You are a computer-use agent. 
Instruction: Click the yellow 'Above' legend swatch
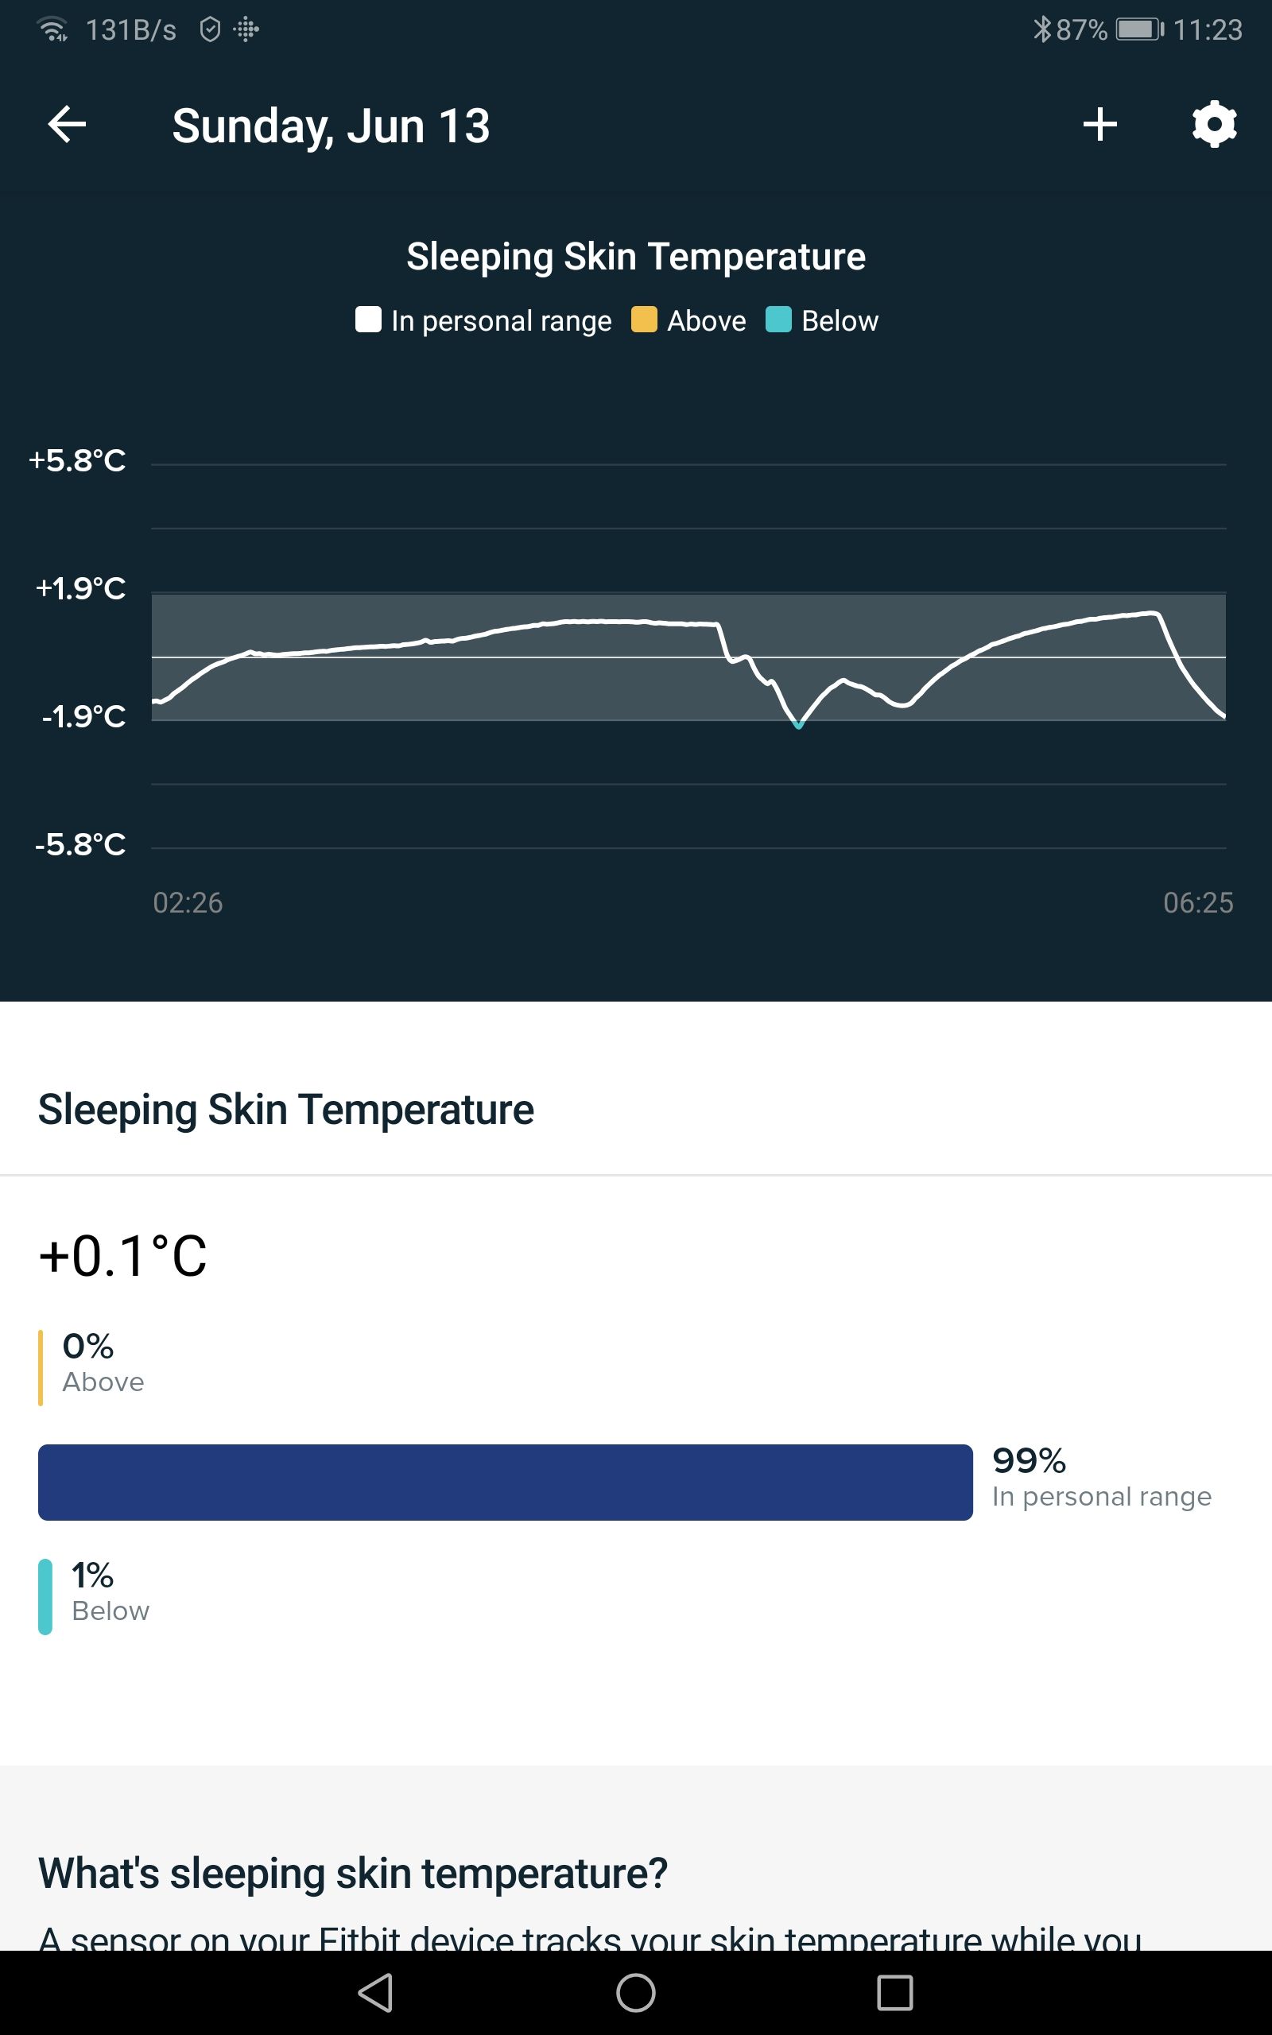[644, 320]
